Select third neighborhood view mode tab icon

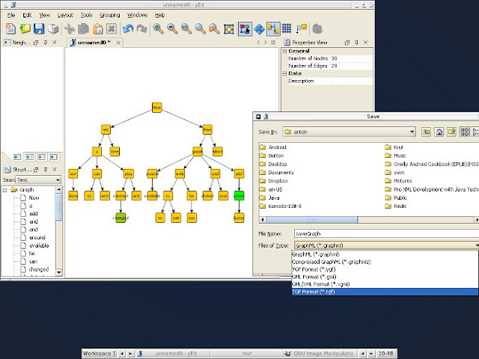click(42, 157)
